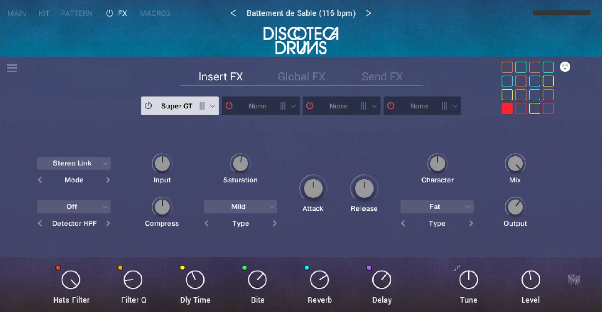Open the Stereo Link mode dropdown

[x=74, y=163]
